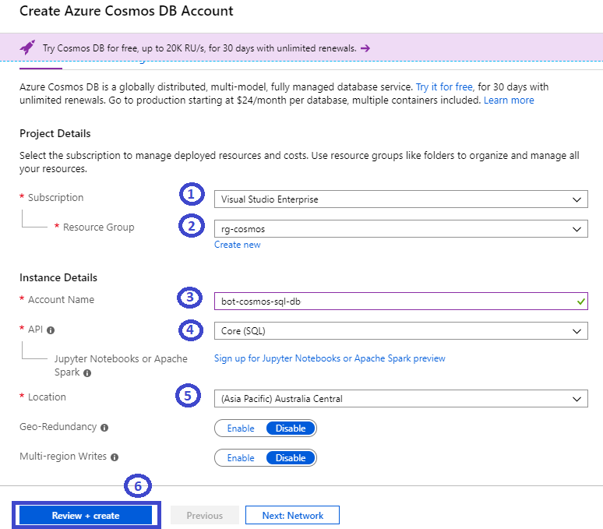Click into the Account Name text field
Screen dimensions: 603x529
390,301
